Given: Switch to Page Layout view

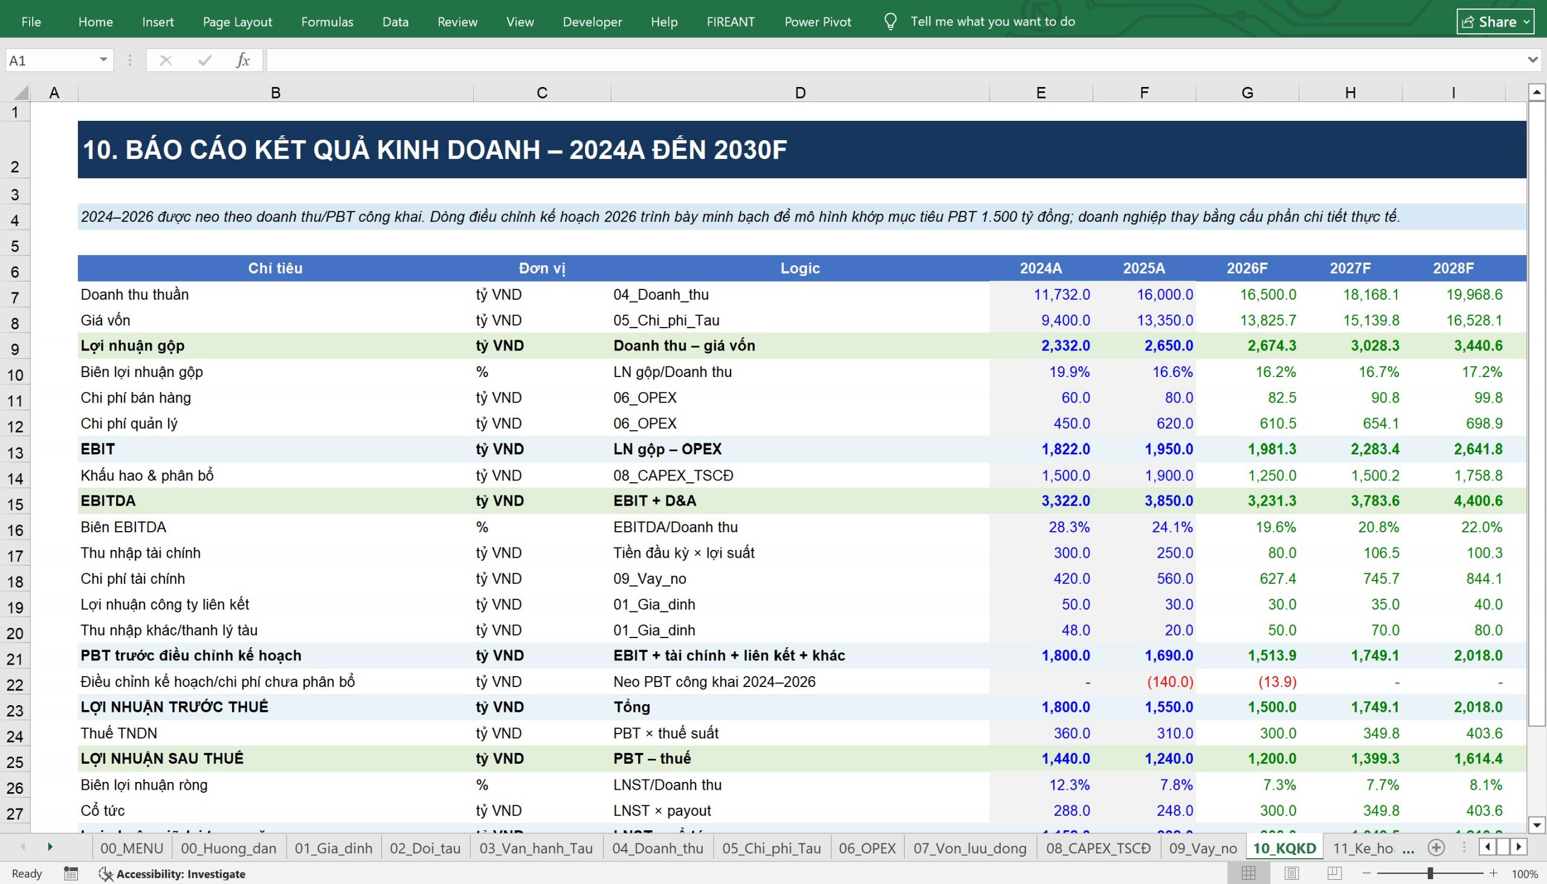Looking at the screenshot, I should [x=1291, y=873].
